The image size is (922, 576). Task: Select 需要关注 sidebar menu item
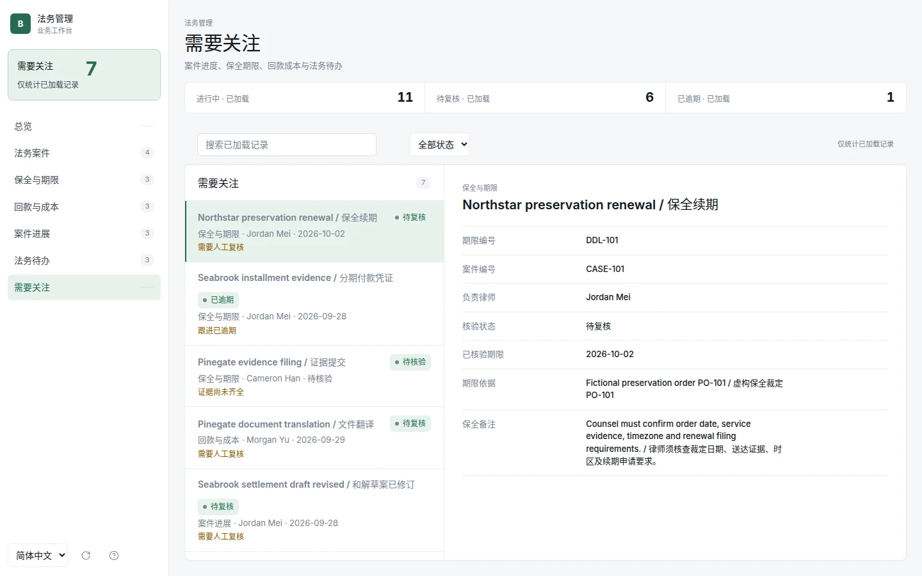coord(84,287)
